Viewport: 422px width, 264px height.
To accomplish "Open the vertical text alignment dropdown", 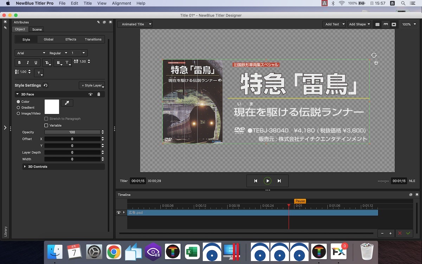I will (68, 63).
